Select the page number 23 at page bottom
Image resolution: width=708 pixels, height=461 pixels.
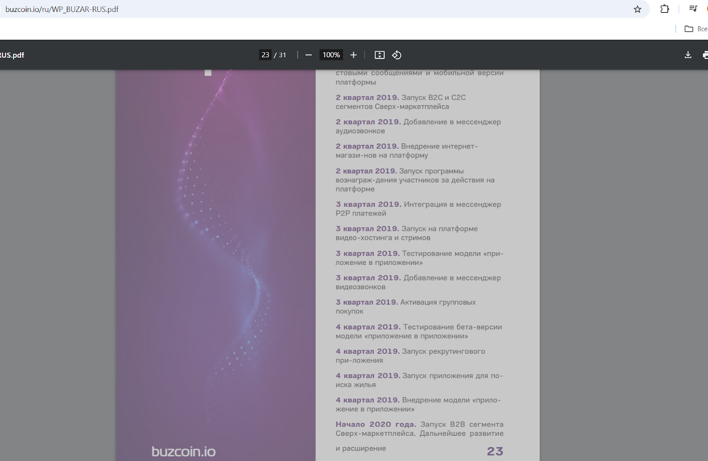click(495, 451)
